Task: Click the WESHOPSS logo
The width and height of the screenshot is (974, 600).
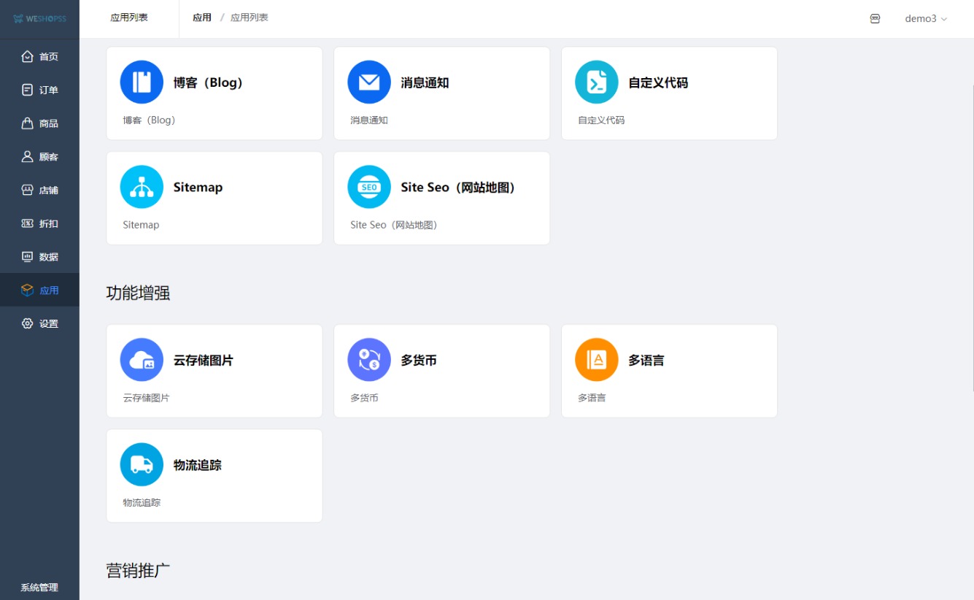Action: click(x=39, y=19)
